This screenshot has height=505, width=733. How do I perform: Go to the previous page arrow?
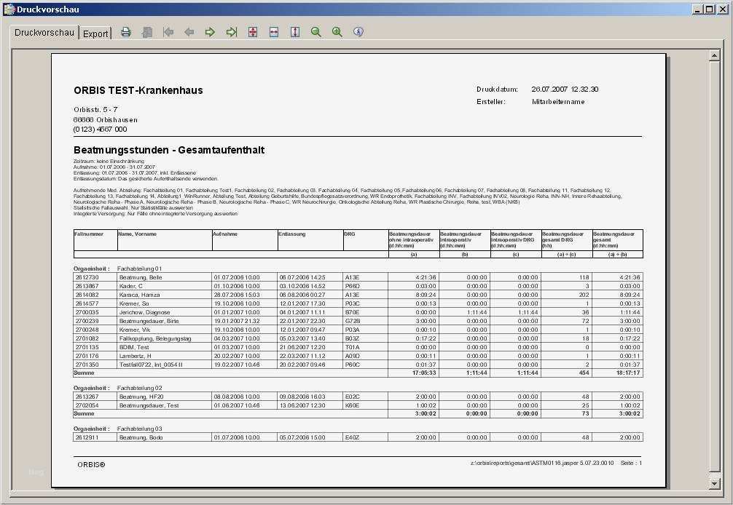189,32
